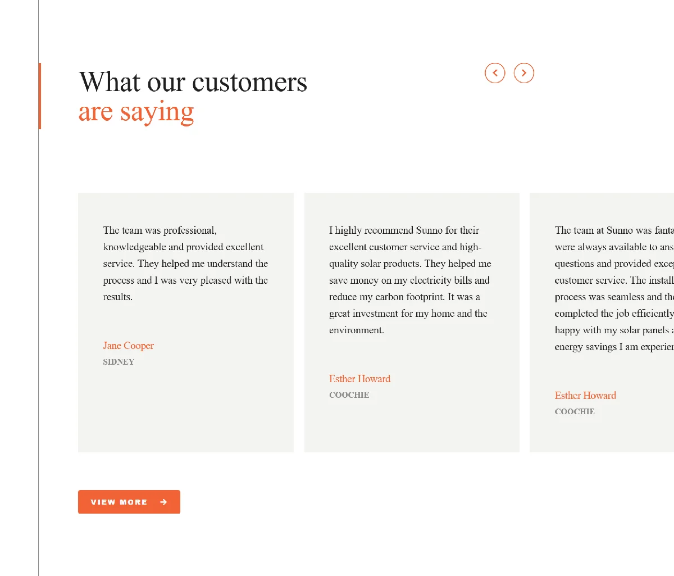Click COOCHIE label in the rightmost card
This screenshot has width=674, height=576.
pos(575,411)
